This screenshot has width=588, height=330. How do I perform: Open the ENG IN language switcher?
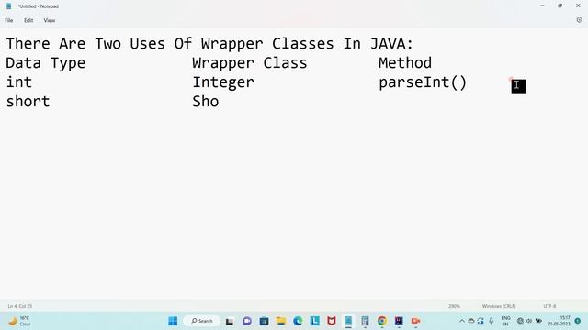pos(505,321)
